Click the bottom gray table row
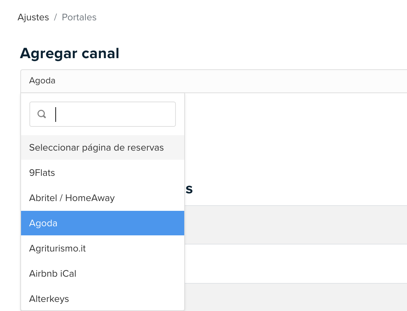The height and width of the screenshot is (311, 407). pyautogui.click(x=296, y=297)
